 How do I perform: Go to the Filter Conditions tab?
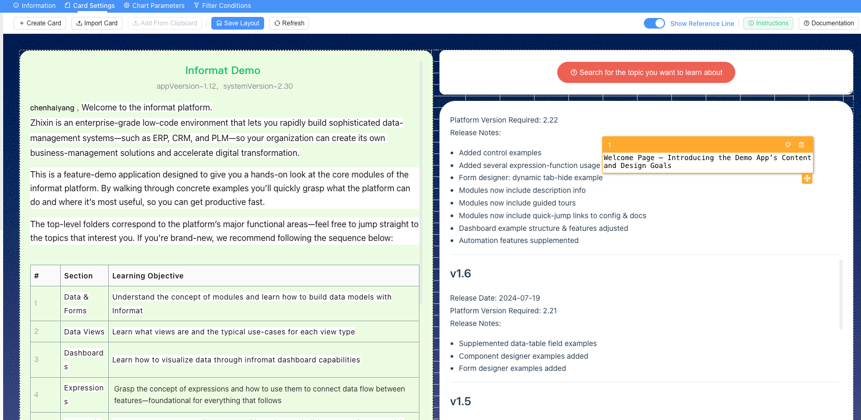(222, 6)
